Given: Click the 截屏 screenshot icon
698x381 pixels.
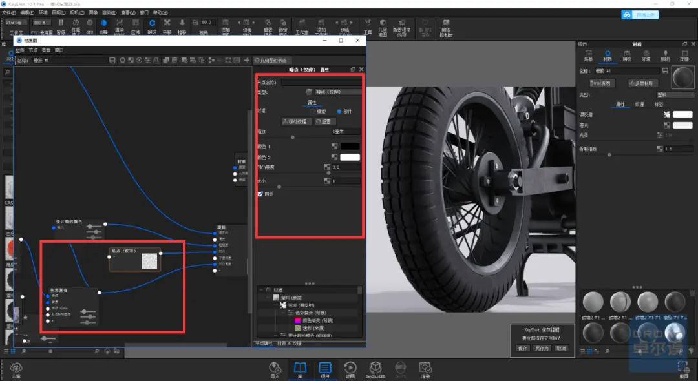Looking at the screenshot, I should click(x=683, y=370).
